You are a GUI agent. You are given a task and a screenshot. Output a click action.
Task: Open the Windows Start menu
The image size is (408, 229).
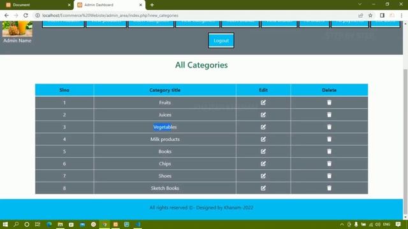[5, 225]
